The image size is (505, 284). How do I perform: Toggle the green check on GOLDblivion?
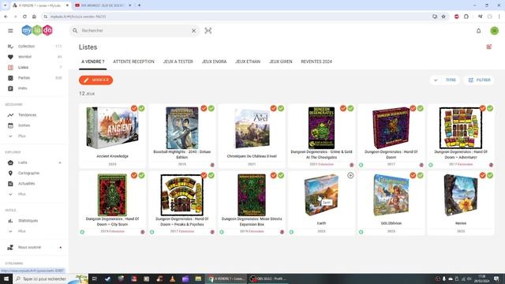421,175
